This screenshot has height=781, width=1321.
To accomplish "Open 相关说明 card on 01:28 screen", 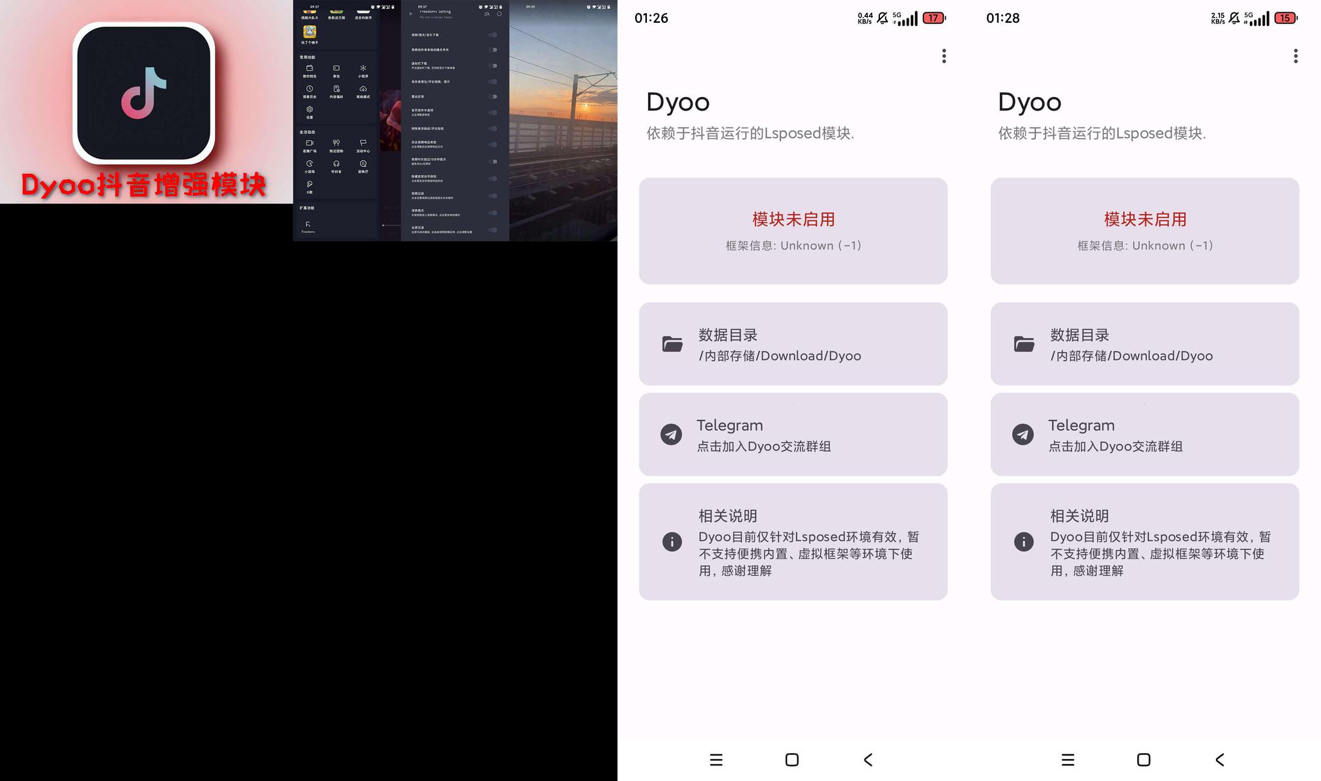I will tap(1144, 541).
